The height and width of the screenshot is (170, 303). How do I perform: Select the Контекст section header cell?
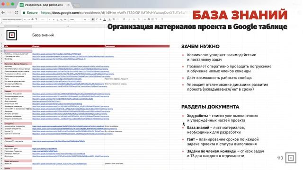click(x=18, y=138)
